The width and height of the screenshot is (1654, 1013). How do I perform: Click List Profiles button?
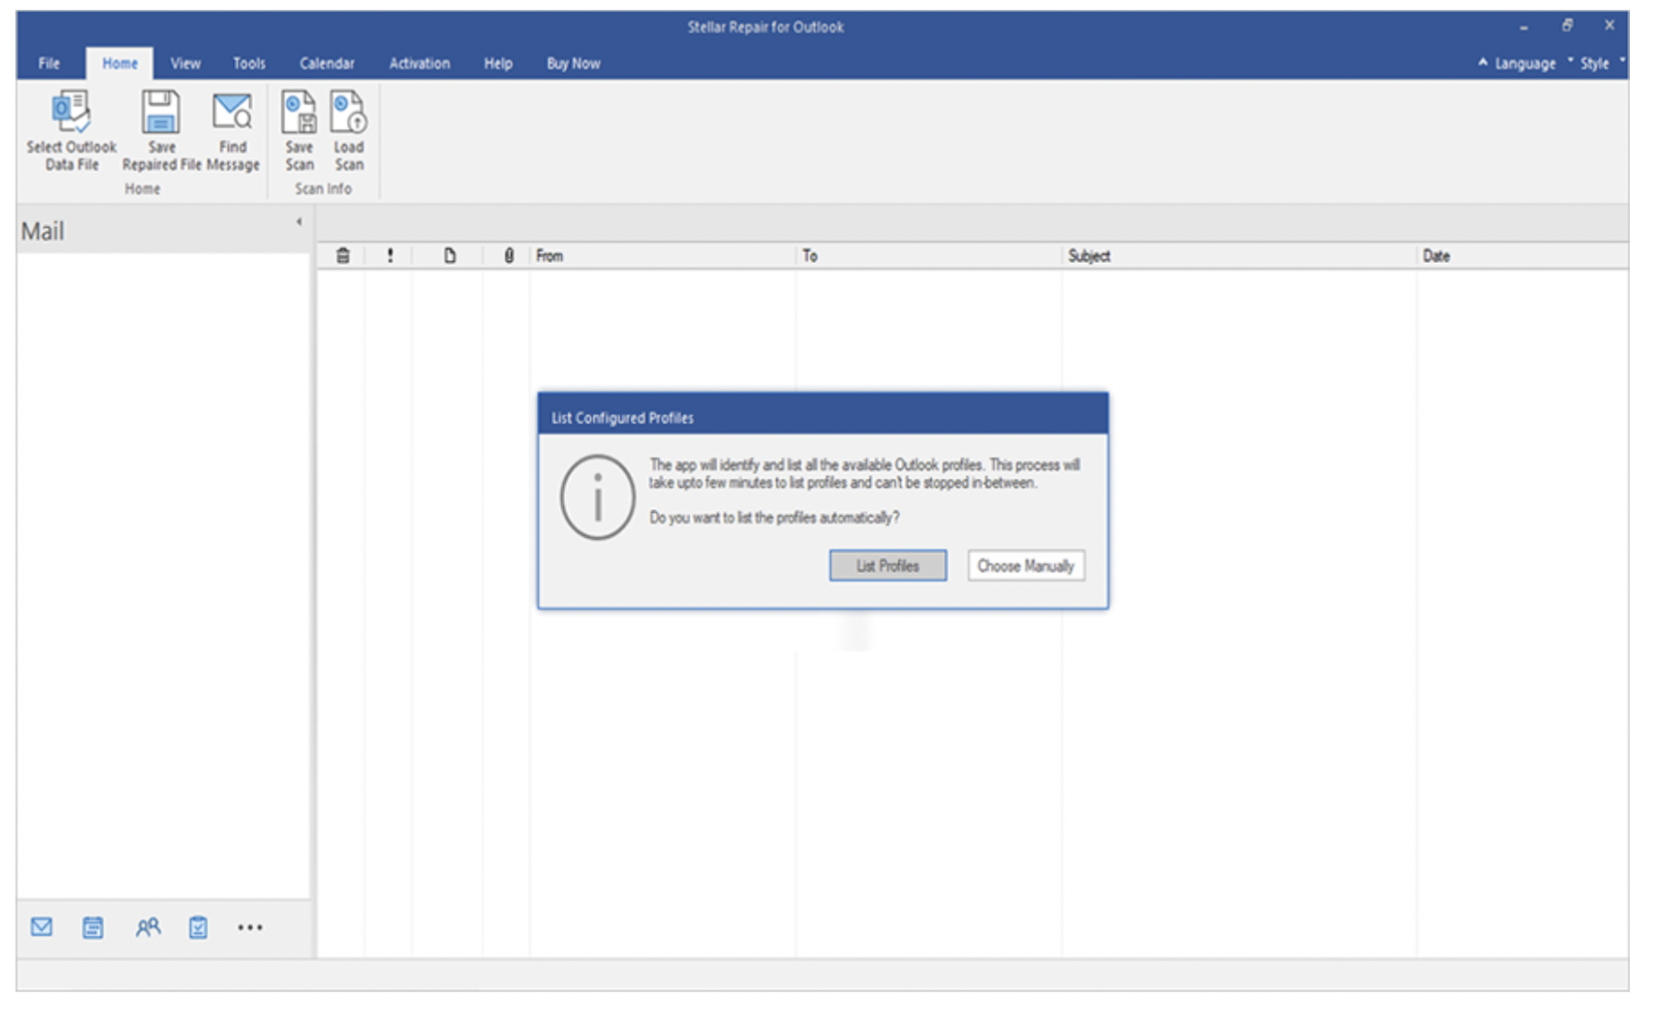pos(888,566)
